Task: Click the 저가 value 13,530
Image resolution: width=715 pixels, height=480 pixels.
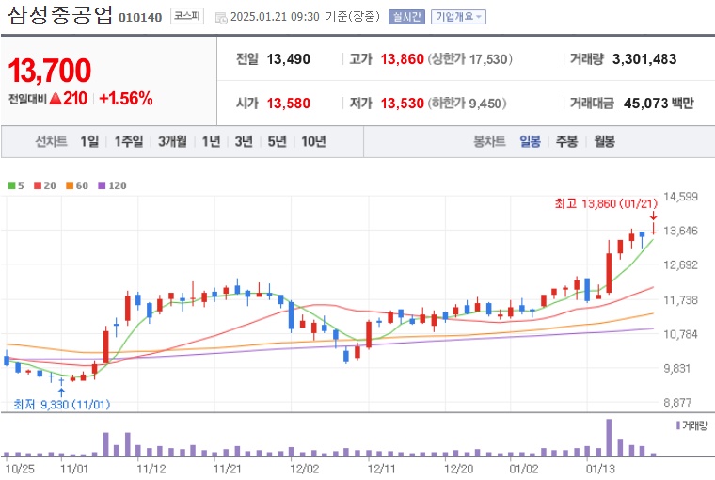Action: click(x=403, y=104)
